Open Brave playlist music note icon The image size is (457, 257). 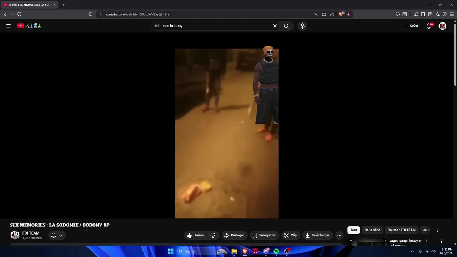[x=416, y=14]
